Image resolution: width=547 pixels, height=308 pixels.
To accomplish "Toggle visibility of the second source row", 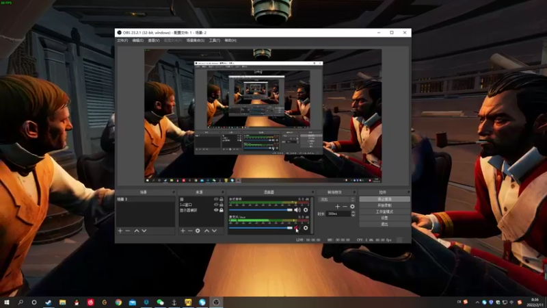I will [216, 205].
